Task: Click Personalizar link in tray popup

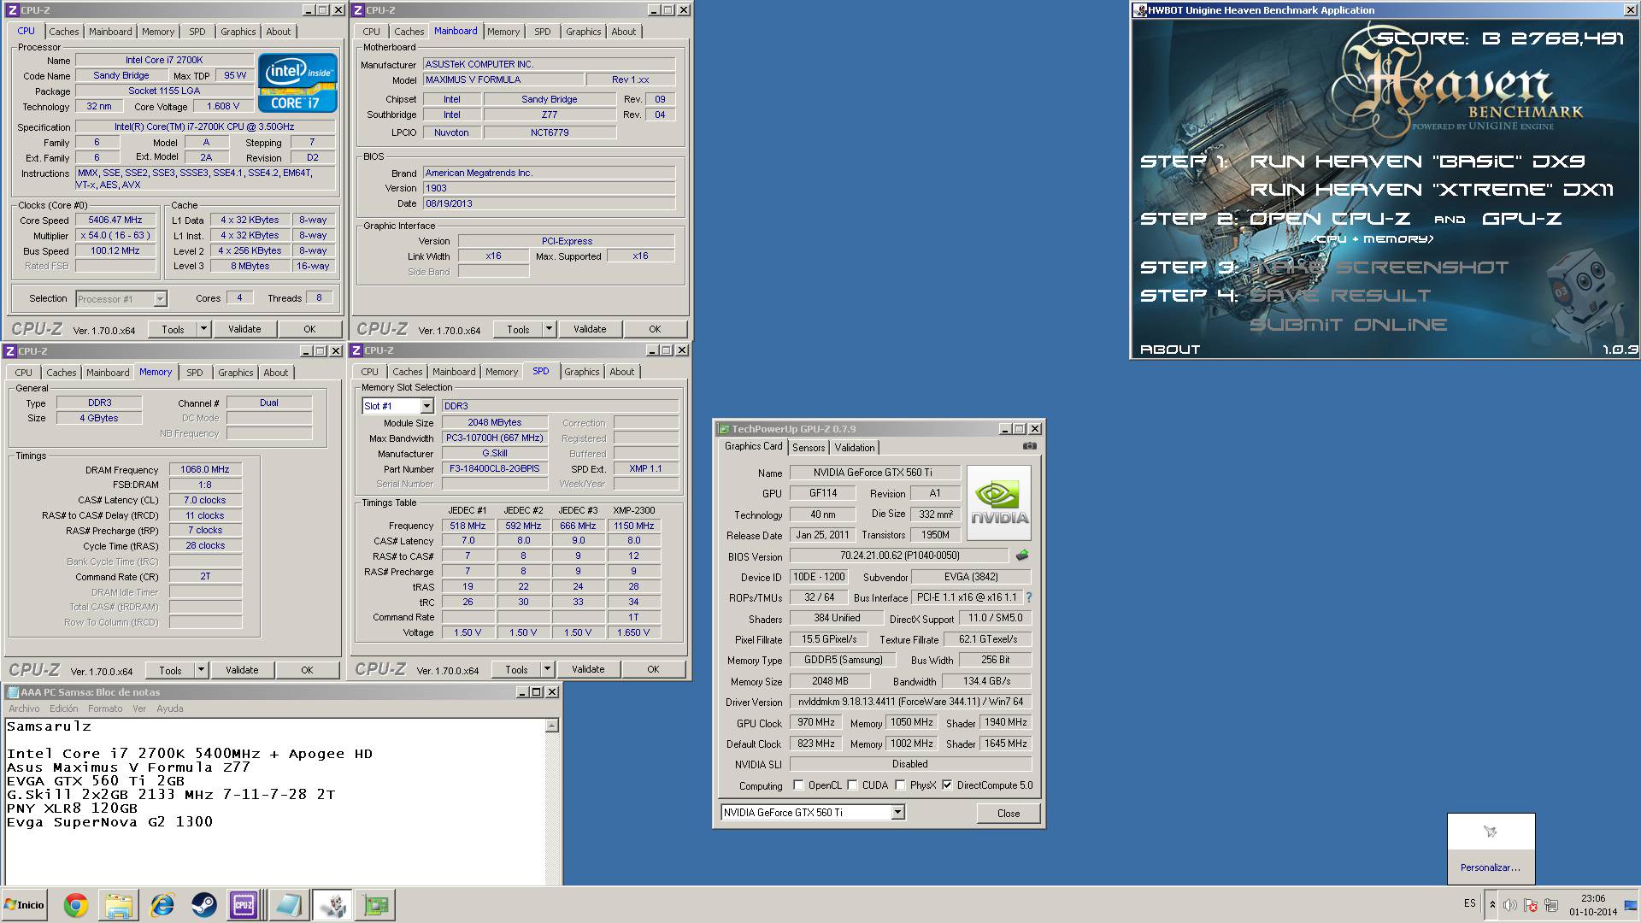Action: [1491, 867]
